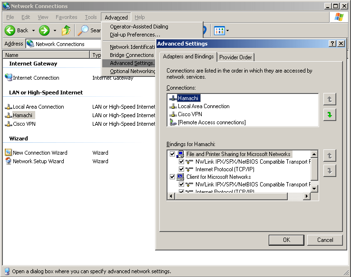
Task: Open the File menu
Action: coord(10,17)
